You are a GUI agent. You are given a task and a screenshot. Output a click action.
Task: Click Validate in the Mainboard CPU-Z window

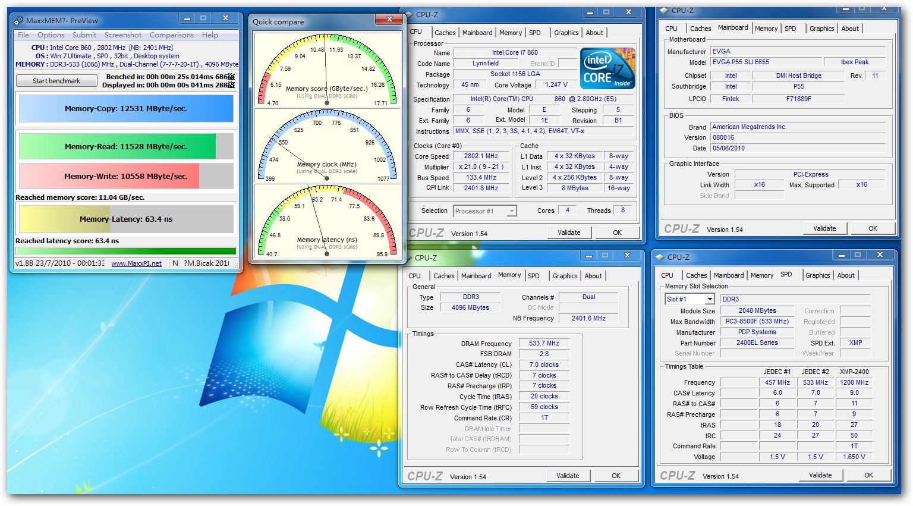coord(824,228)
